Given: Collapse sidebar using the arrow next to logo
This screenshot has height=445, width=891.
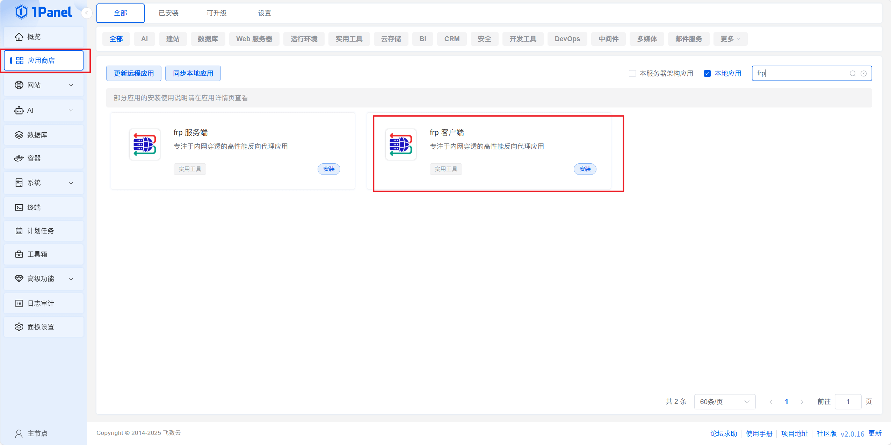Looking at the screenshot, I should click(86, 13).
